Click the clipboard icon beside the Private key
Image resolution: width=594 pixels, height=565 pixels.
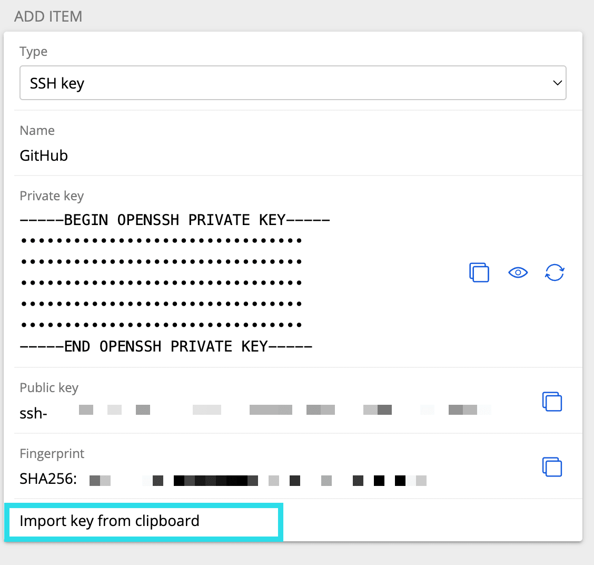coord(479,272)
